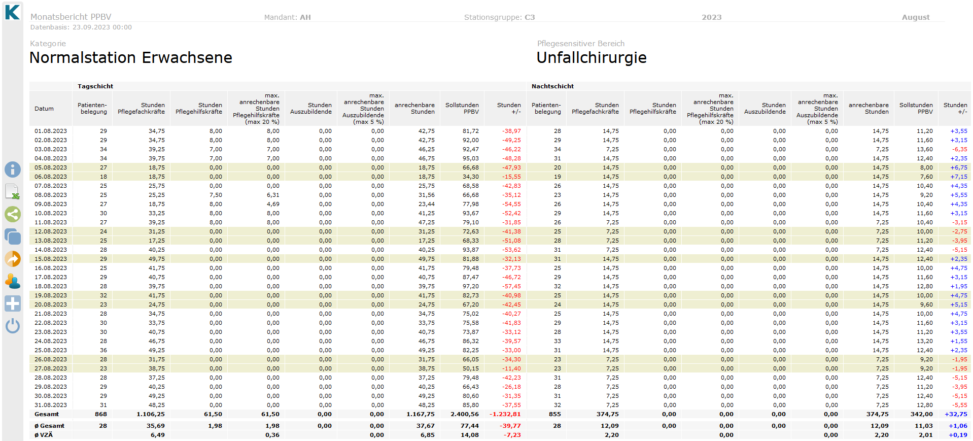973x441 pixels.
Task: Click the night total +32,75 value
Action: (956, 414)
